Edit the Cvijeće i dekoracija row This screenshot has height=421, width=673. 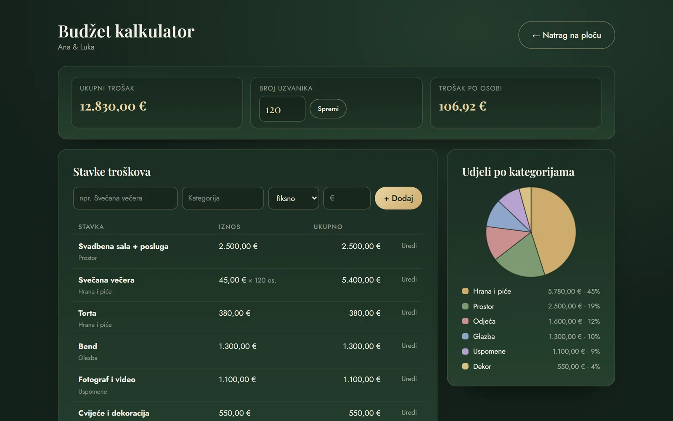click(409, 413)
